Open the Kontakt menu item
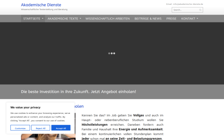Image resolution: width=224 pixels, height=140 pixels. tap(188, 19)
